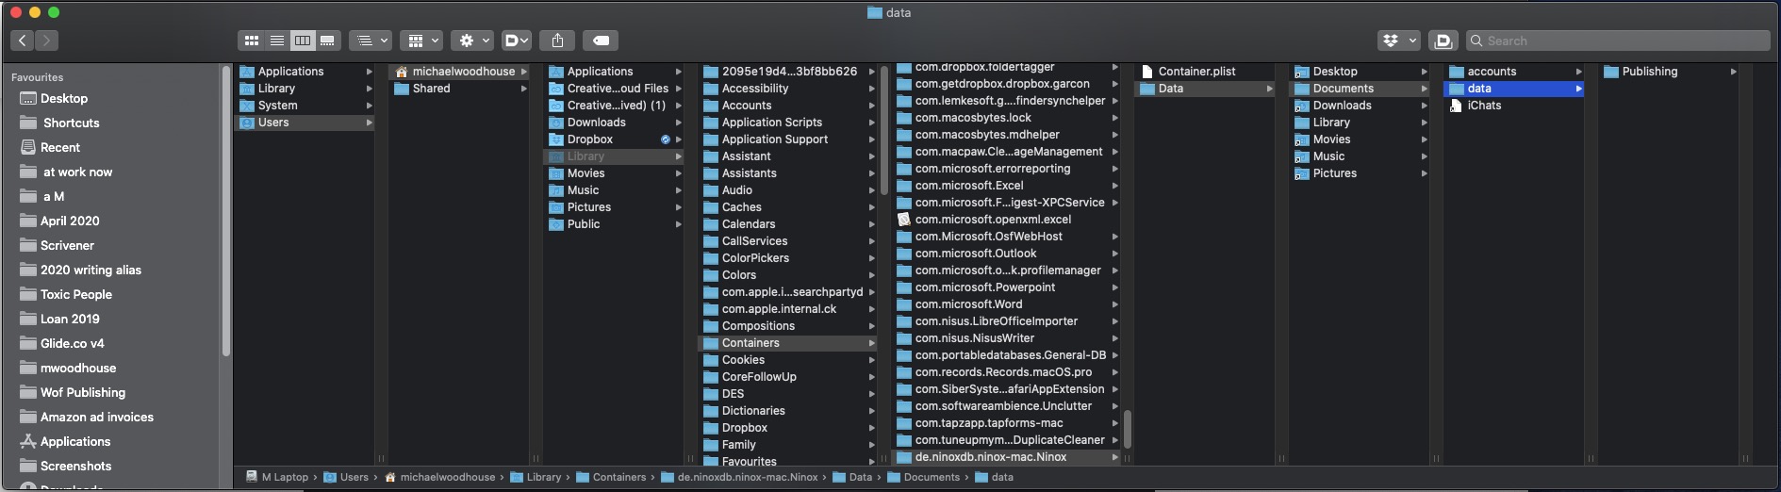Open Desktop in Favourites sidebar

click(63, 98)
